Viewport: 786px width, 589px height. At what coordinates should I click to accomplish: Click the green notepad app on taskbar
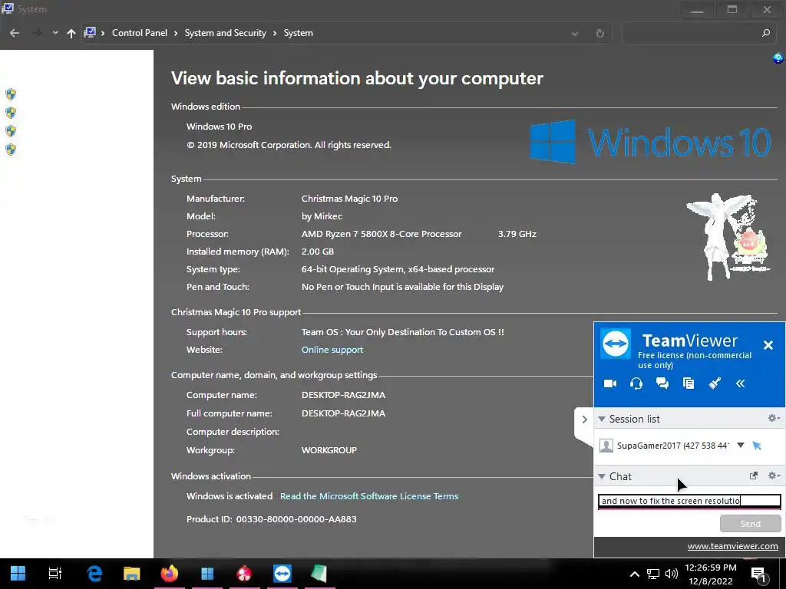point(319,574)
